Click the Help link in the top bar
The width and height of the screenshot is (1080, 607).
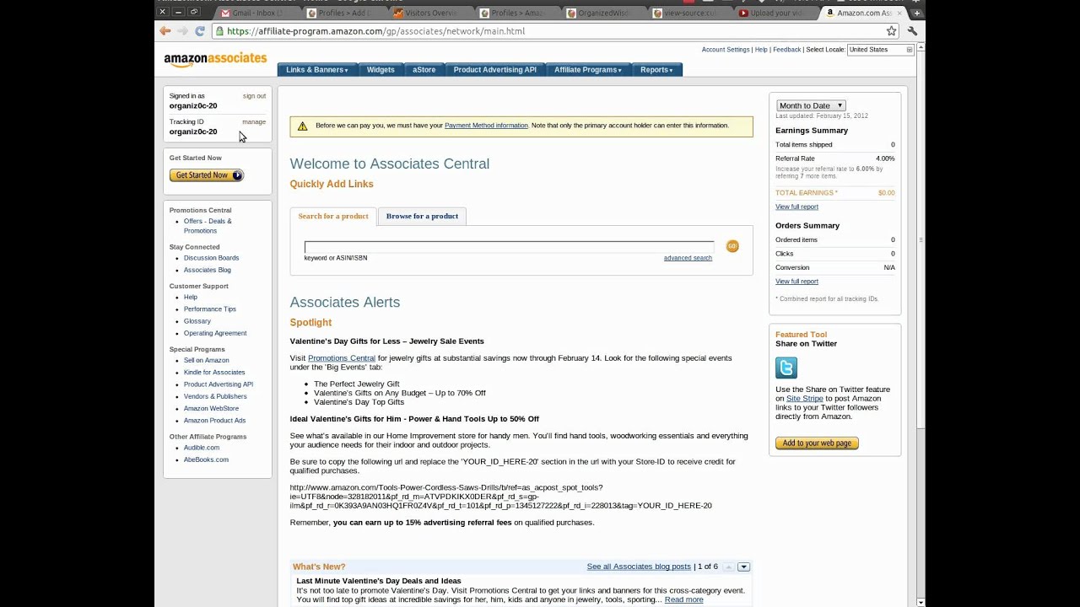(x=761, y=50)
